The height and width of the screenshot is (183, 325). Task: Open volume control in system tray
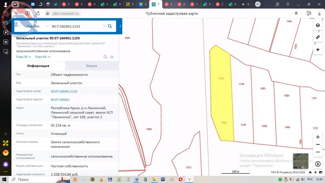303,179
